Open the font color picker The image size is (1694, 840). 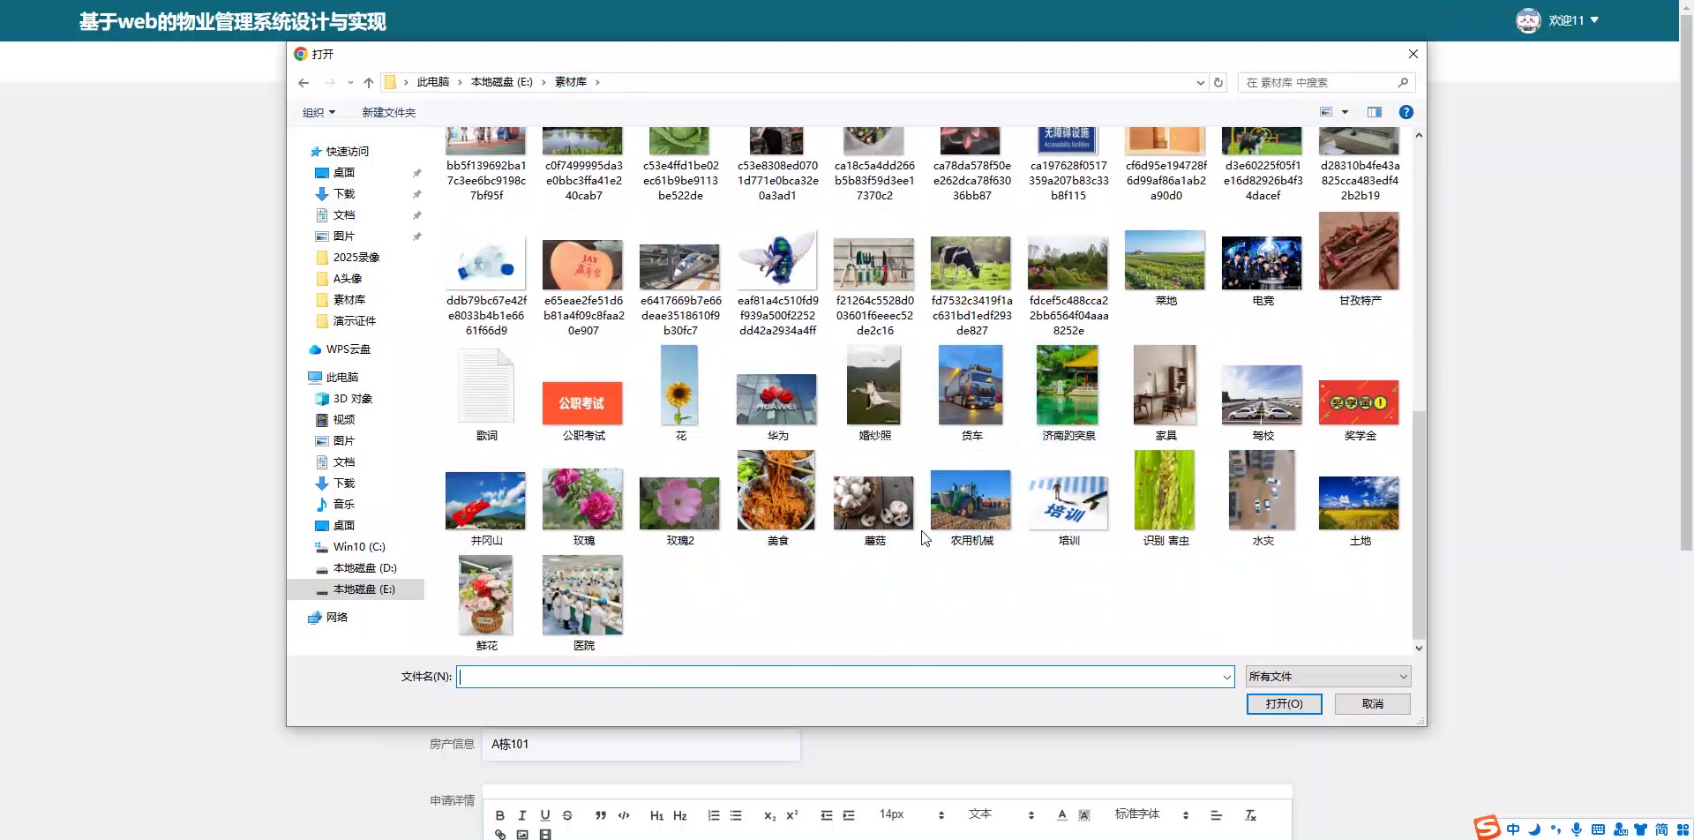point(1061,815)
